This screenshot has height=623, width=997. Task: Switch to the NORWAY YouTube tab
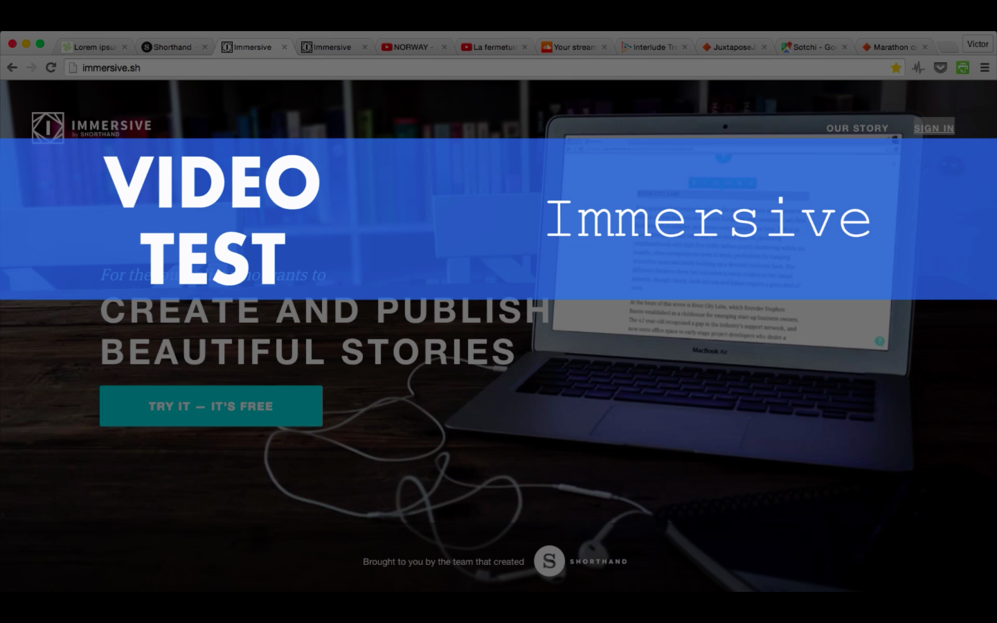pos(413,47)
